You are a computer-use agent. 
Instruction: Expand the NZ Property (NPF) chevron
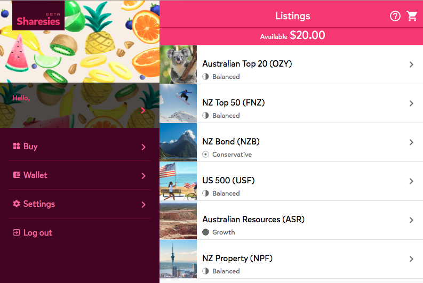[x=411, y=259]
